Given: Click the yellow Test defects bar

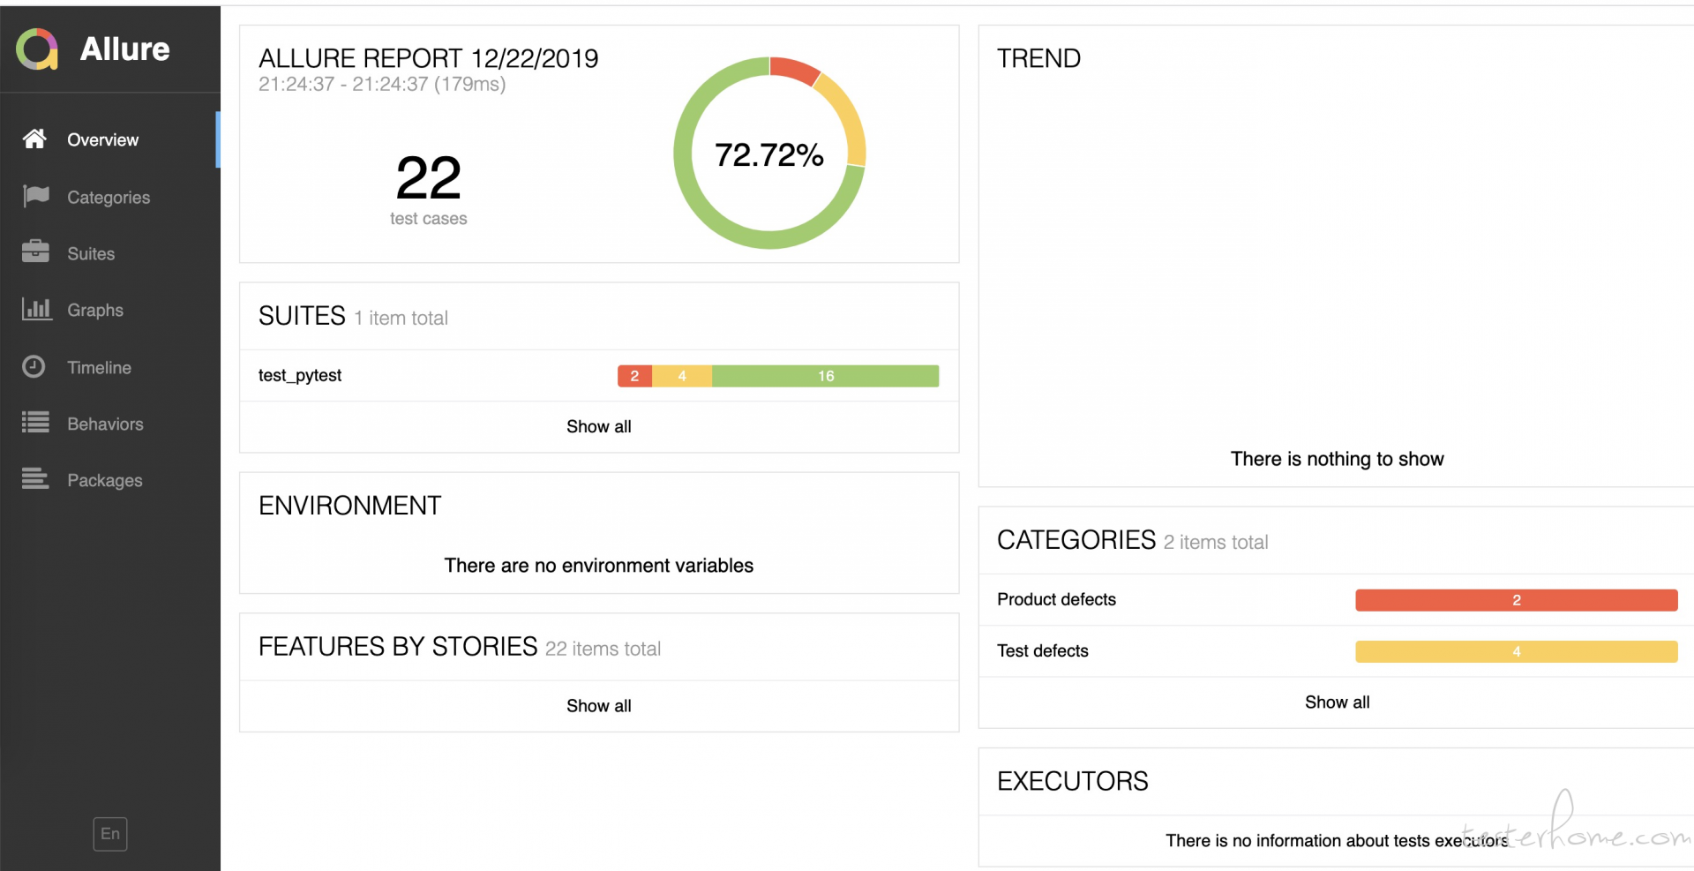Looking at the screenshot, I should click(1517, 651).
